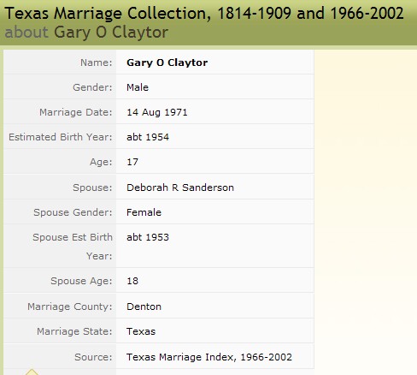Select the name value Gary O Claytor
Image resolution: width=417 pixels, height=375 pixels.
point(167,62)
